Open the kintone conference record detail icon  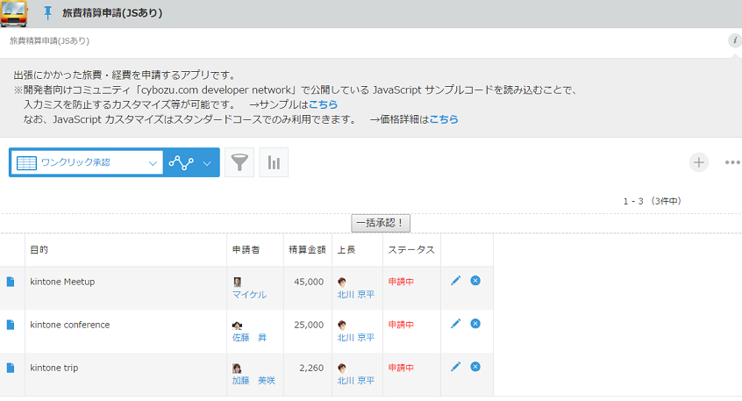coord(11,325)
